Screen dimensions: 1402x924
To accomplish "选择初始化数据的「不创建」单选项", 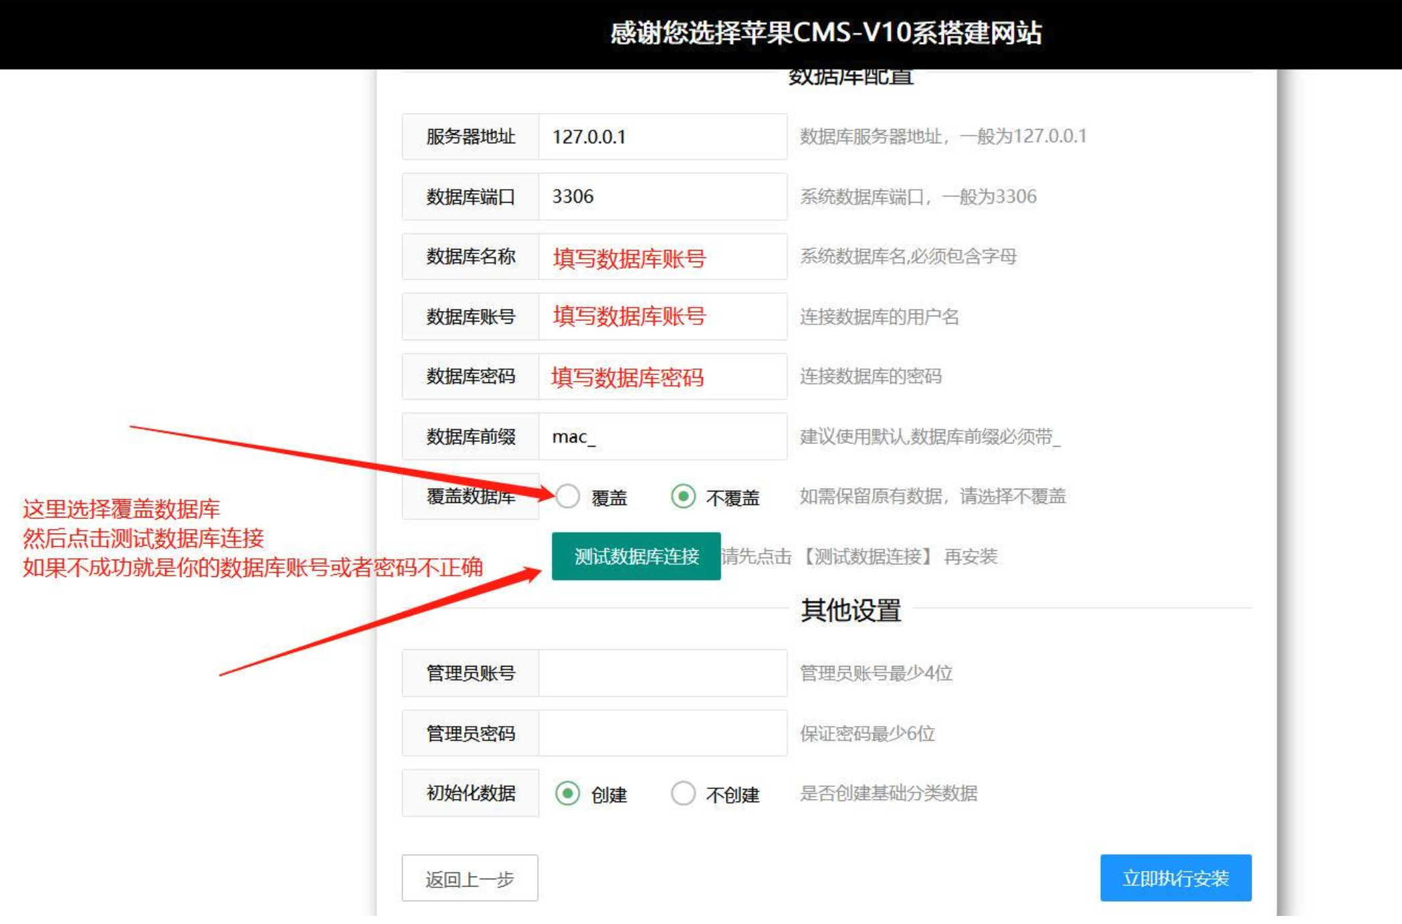I will pyautogui.click(x=682, y=794).
